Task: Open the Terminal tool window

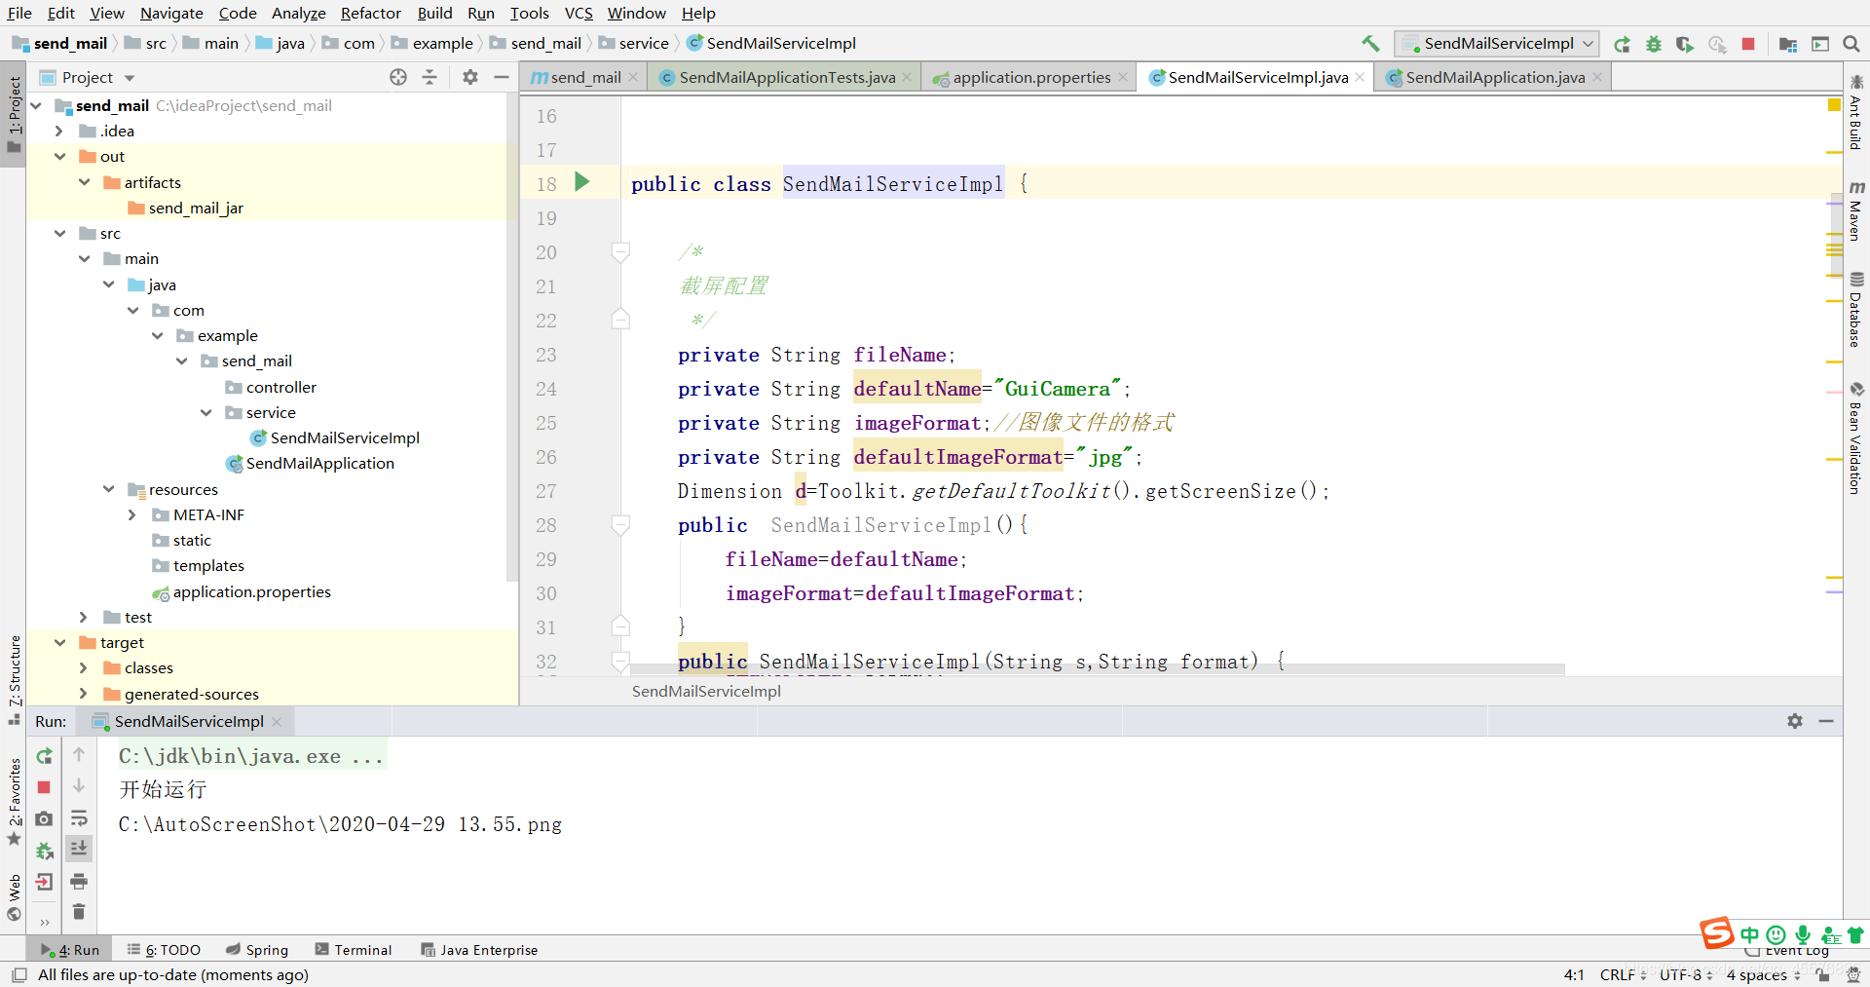Action: 354,950
